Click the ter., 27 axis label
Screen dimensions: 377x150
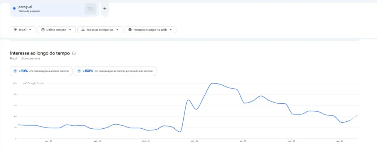click(243, 141)
